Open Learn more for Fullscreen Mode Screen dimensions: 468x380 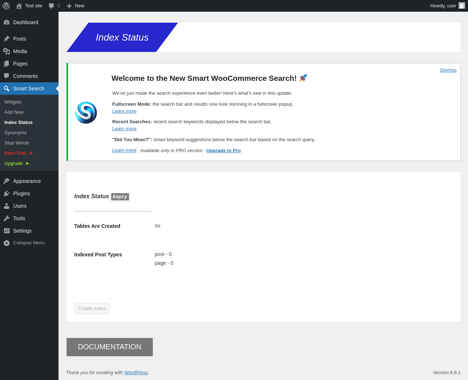click(x=124, y=111)
